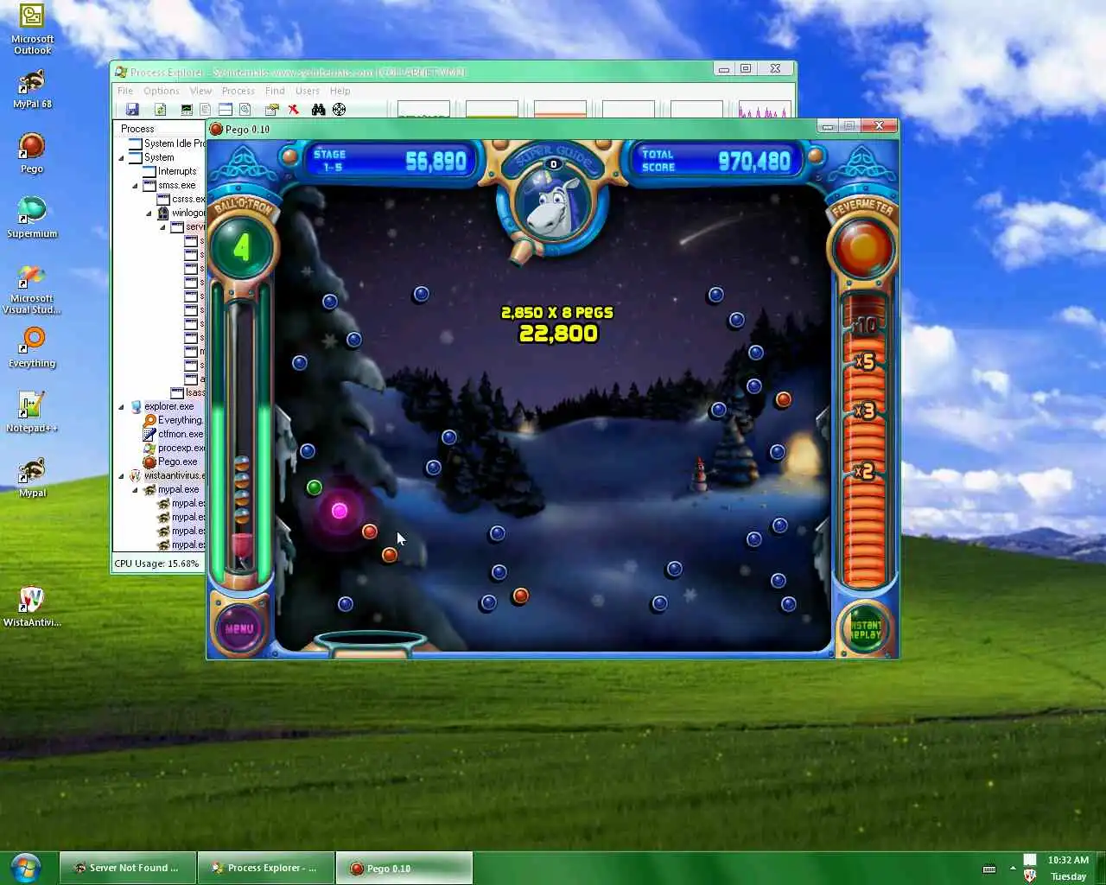Click the red X Kill Process toolbar icon
This screenshot has width=1106, height=885.
294,110
